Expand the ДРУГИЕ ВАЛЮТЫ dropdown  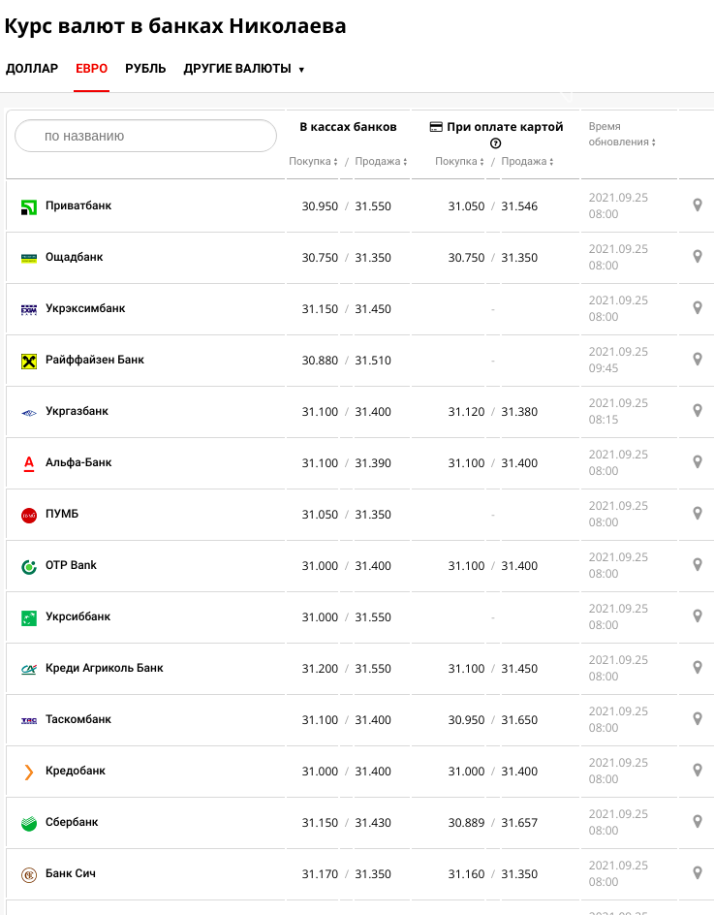point(244,69)
